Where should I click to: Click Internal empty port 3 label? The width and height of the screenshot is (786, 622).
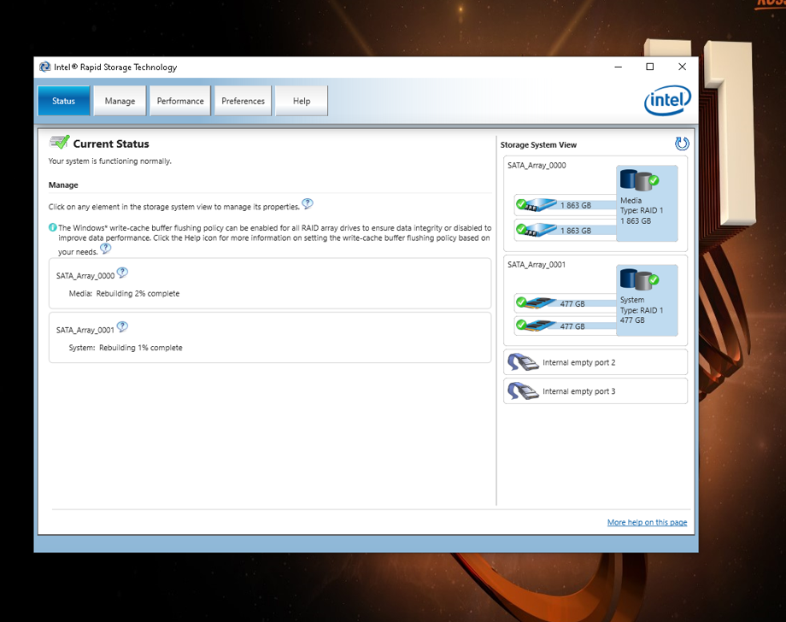click(x=579, y=391)
